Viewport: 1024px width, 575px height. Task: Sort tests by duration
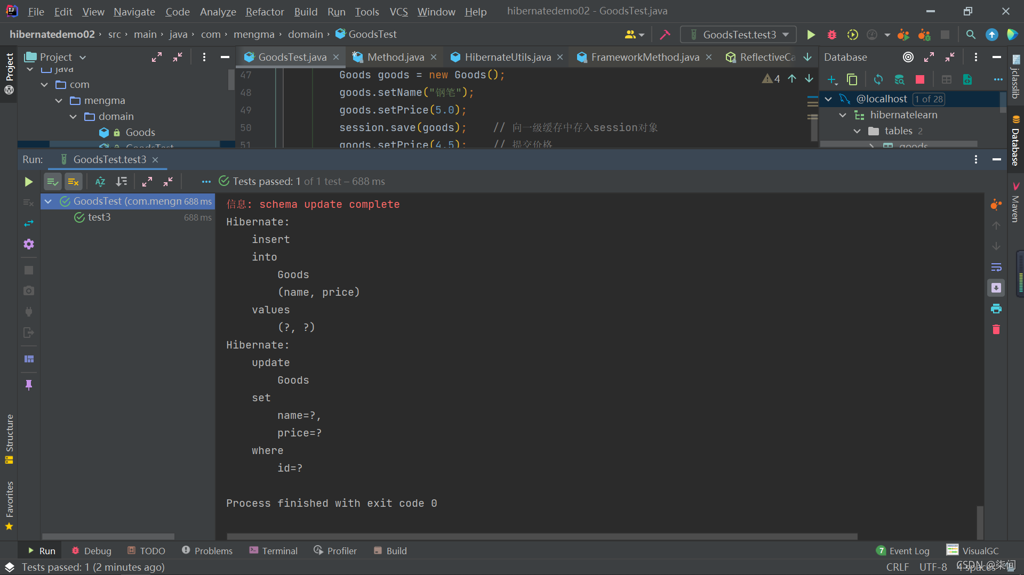pyautogui.click(x=122, y=182)
